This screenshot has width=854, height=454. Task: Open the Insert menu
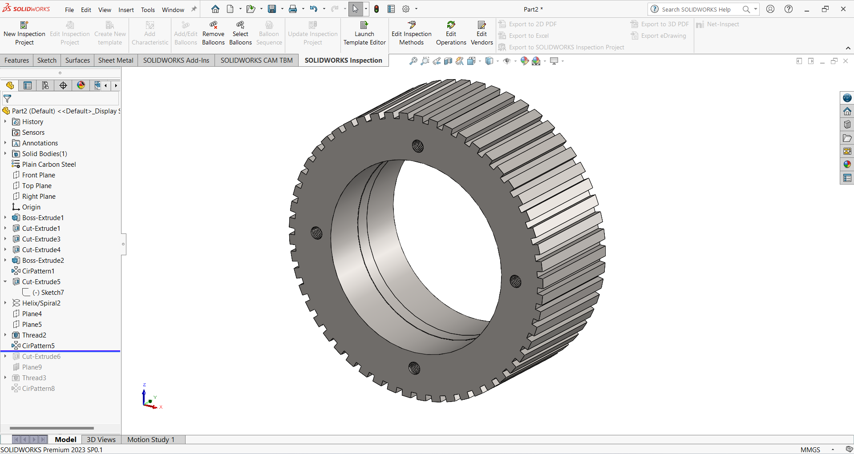point(126,9)
